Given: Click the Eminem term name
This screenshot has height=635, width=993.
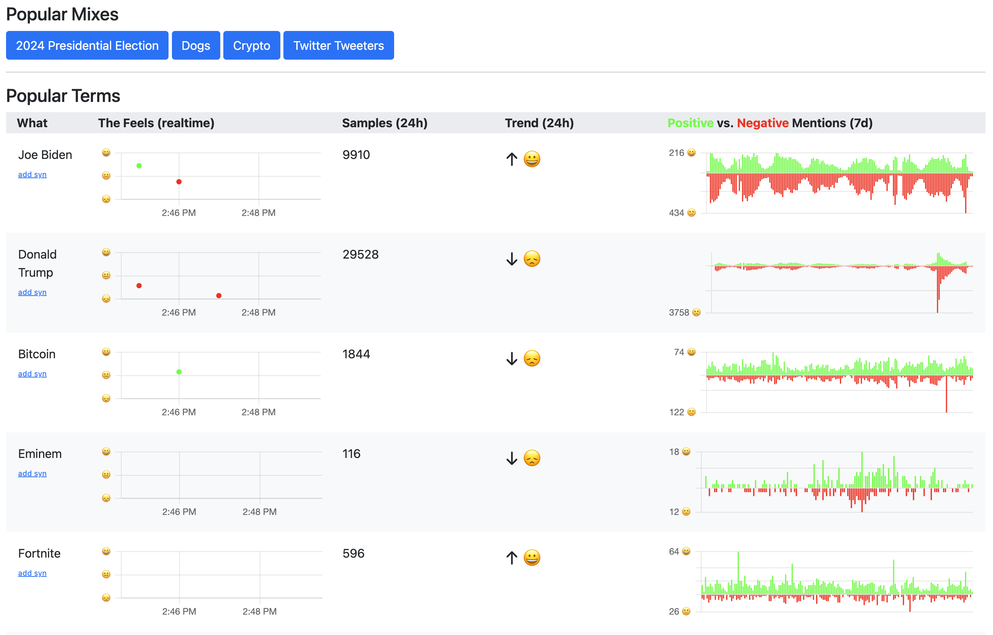Looking at the screenshot, I should click(40, 454).
